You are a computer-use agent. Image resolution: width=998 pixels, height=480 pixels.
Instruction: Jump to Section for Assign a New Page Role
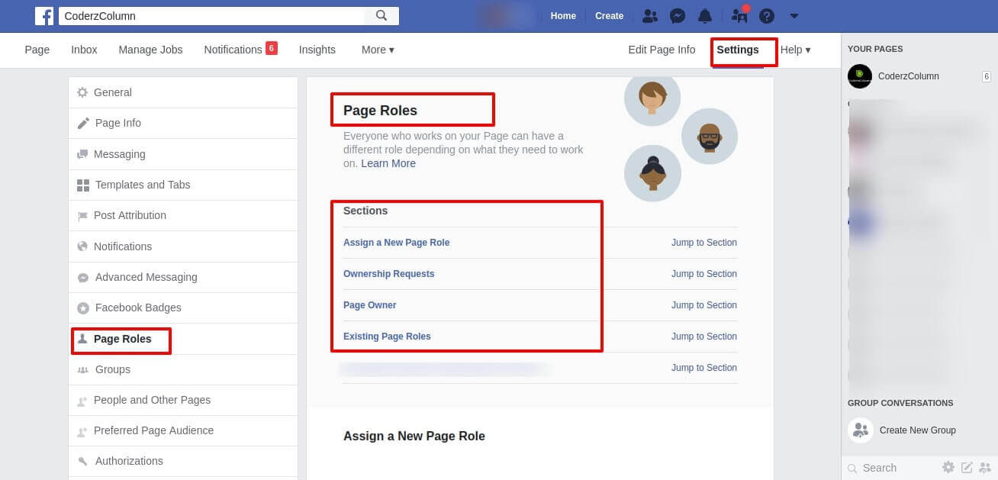click(704, 243)
